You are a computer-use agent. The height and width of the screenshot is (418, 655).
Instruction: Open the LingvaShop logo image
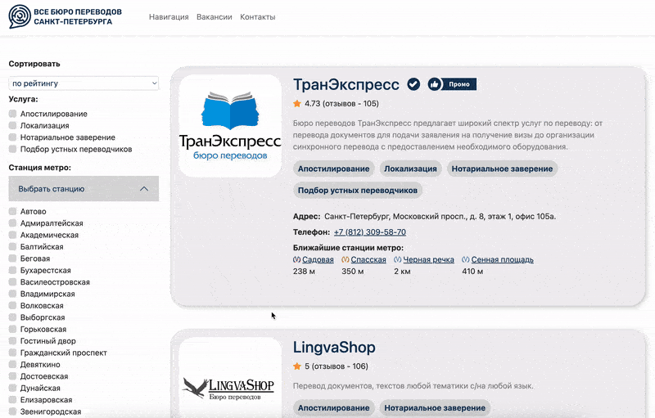coord(230,378)
